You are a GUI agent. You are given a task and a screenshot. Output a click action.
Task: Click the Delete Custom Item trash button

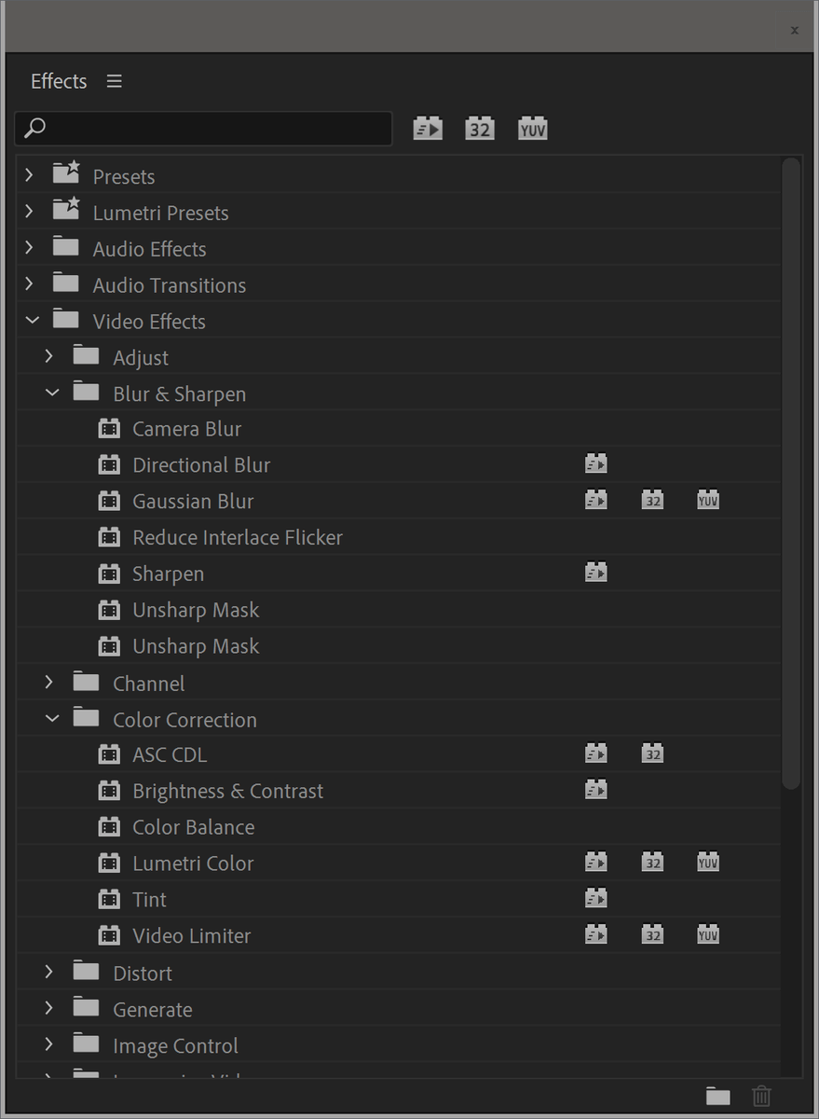[x=761, y=1097]
